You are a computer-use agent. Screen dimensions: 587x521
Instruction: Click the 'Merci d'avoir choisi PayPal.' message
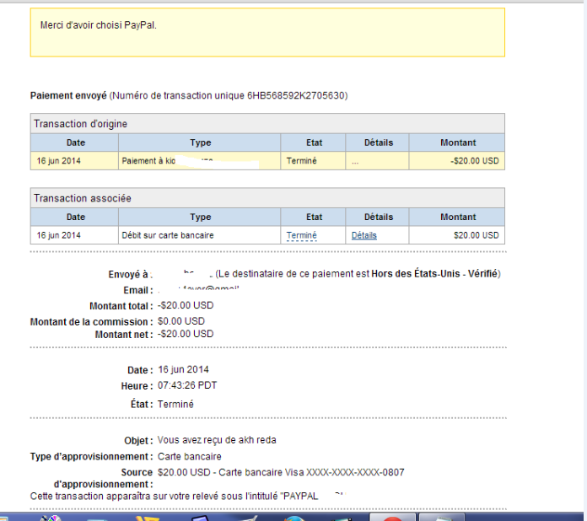(99, 25)
